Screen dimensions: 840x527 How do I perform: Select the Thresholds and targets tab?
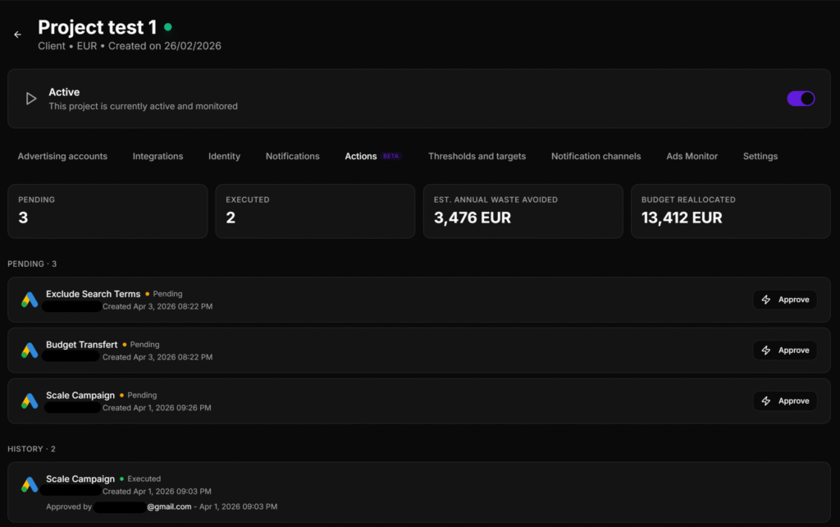(477, 156)
